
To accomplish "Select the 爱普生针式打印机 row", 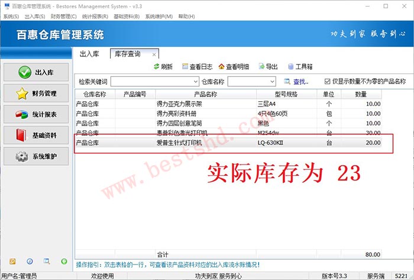I will (x=228, y=143).
